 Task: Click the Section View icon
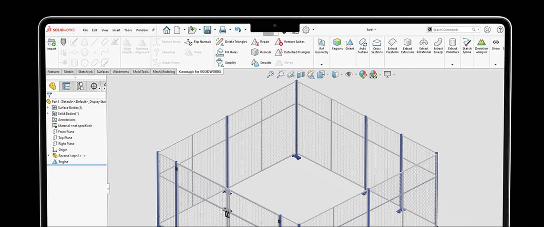pyautogui.click(x=300, y=74)
